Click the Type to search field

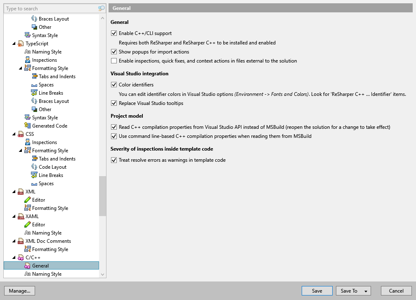[50, 8]
